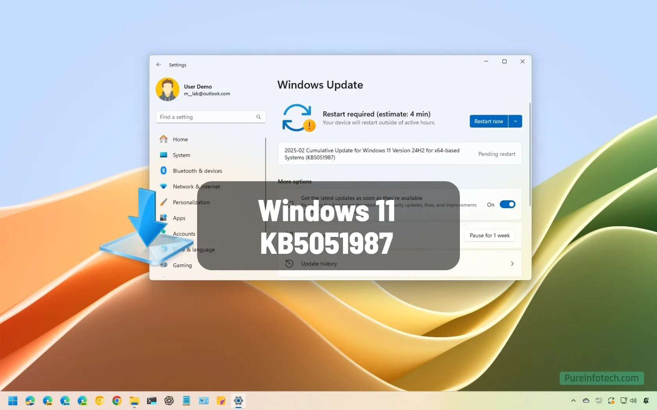Focus the Find a setting search box
This screenshot has width=657, height=410.
210,117
